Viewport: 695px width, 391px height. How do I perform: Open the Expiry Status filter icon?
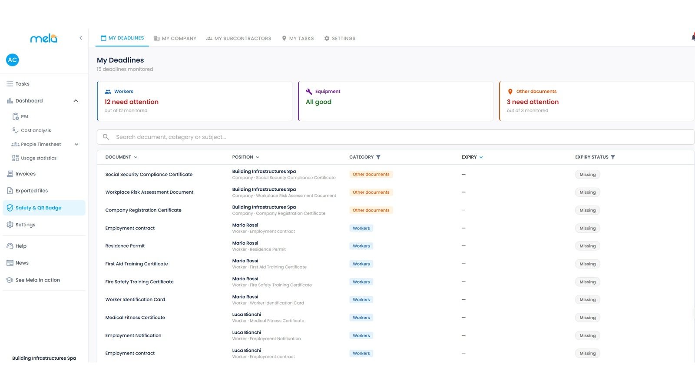pyautogui.click(x=613, y=157)
